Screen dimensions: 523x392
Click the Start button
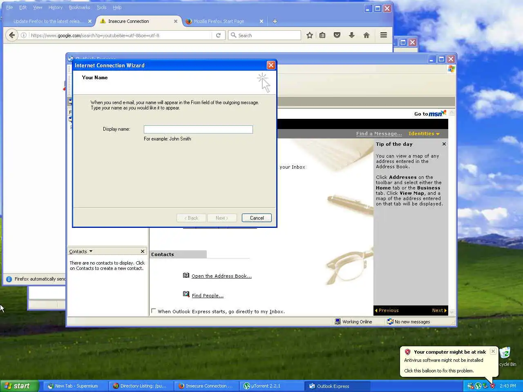click(x=20, y=386)
